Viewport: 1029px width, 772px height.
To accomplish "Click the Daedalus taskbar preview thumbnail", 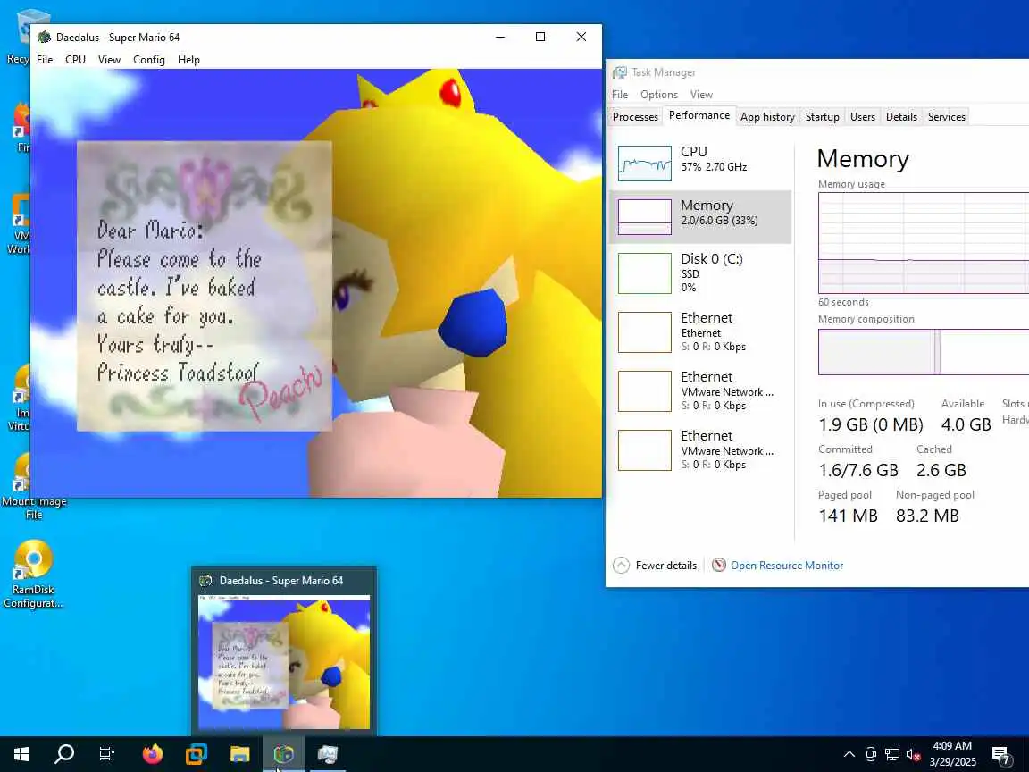I will [283, 662].
